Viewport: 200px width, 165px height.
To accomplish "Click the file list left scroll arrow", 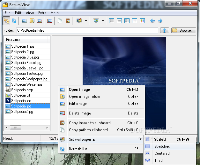I will pos(7,128).
